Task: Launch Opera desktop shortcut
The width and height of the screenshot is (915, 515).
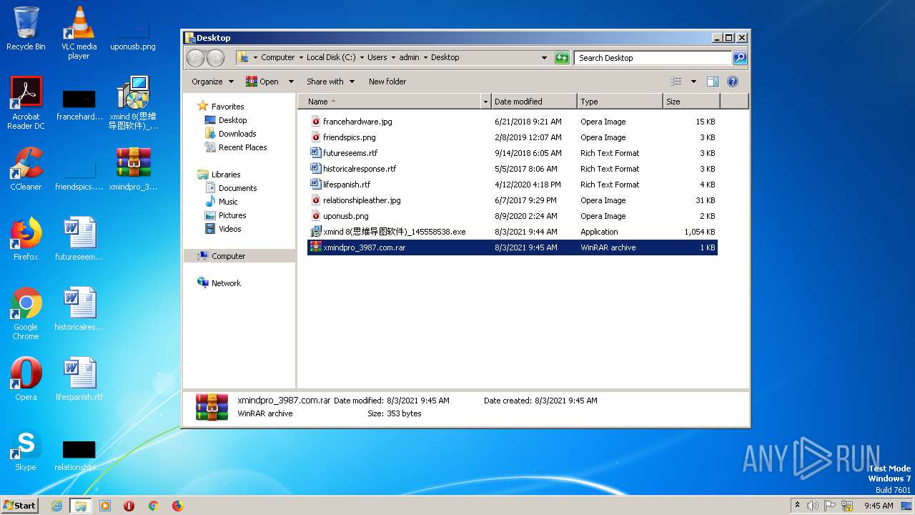Action: coord(26,379)
